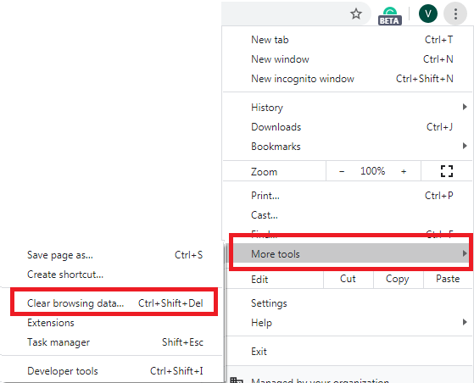Open Settings from the Chrome menu
The height and width of the screenshot is (383, 474).
[x=350, y=303]
